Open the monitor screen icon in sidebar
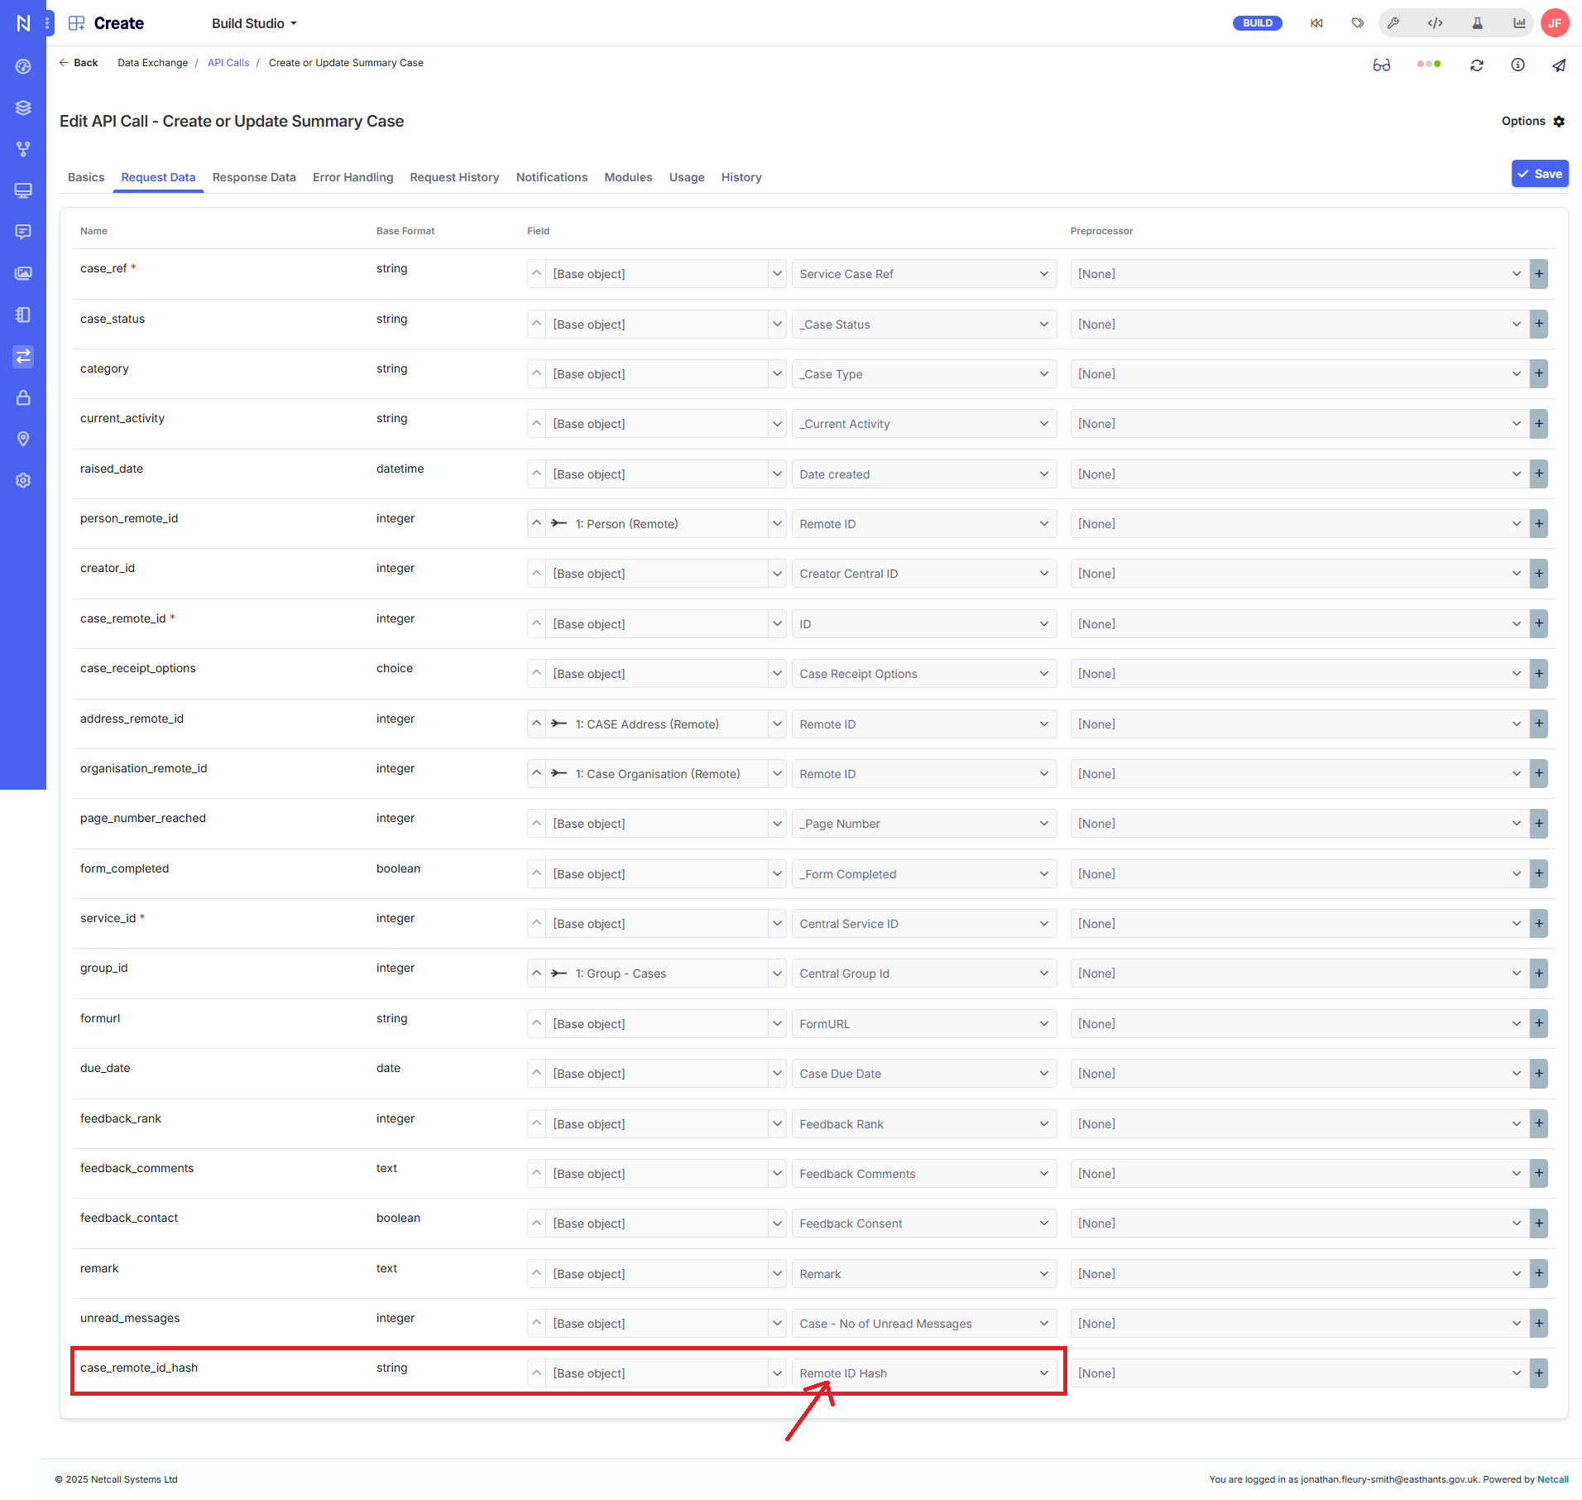1582x1500 pixels. pyautogui.click(x=23, y=190)
